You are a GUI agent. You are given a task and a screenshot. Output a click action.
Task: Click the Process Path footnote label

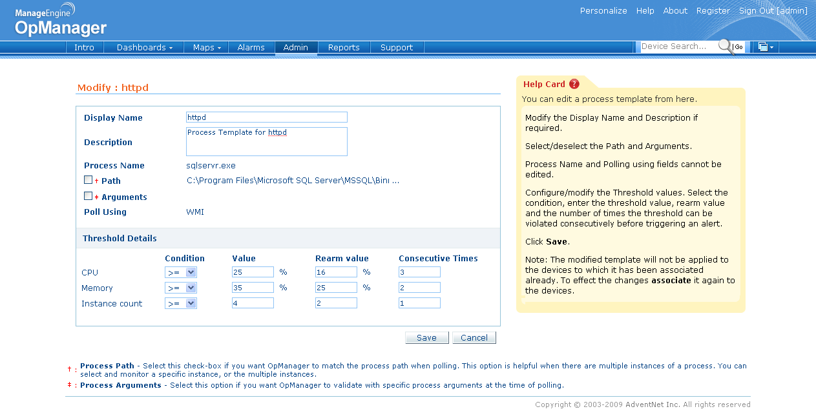click(x=107, y=366)
